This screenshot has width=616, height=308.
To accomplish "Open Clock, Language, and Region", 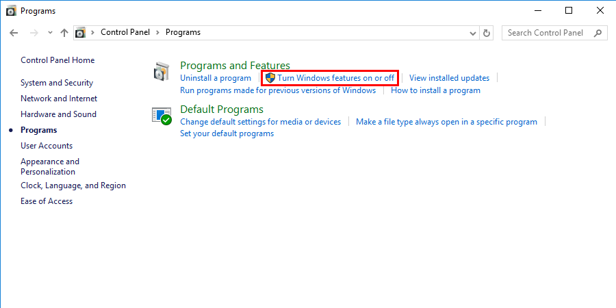I will coord(73,185).
